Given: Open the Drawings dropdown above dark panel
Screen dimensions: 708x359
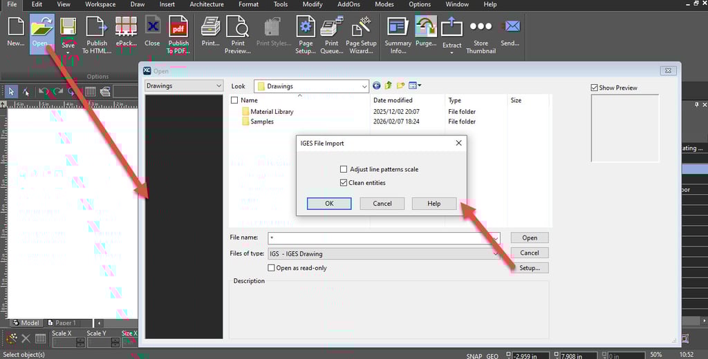Looking at the screenshot, I should coord(218,86).
